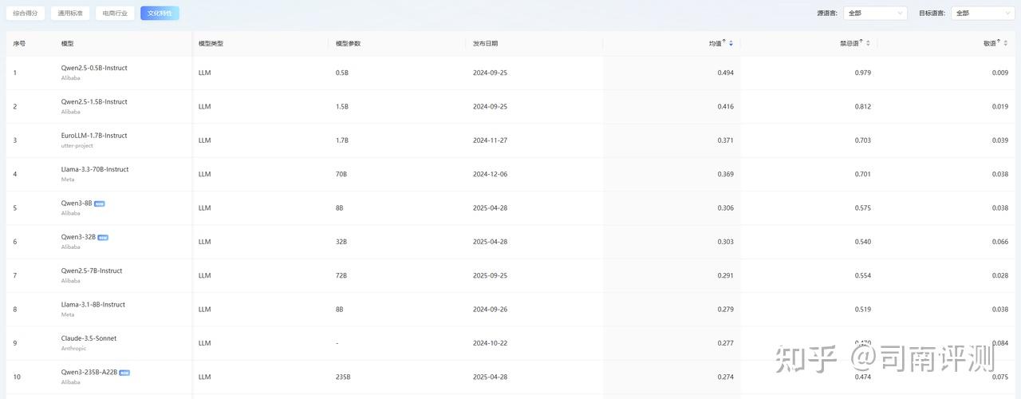Click utter-project under EuroLLM-1.7B-Instruct
Image resolution: width=1021 pixels, height=399 pixels.
77,146
